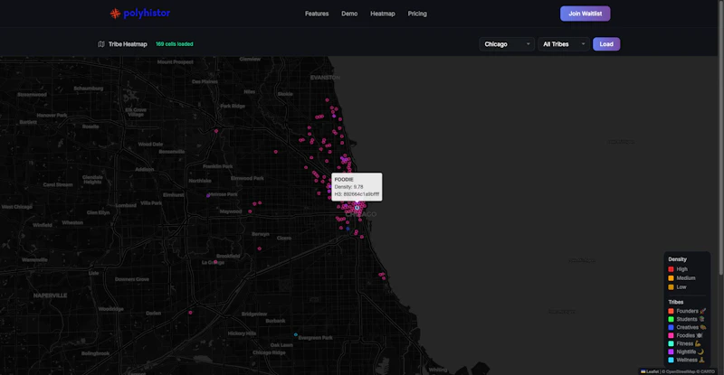This screenshot has height=375, width=724.
Task: Click the FOODIE tooltip popup
Action: coord(357,187)
